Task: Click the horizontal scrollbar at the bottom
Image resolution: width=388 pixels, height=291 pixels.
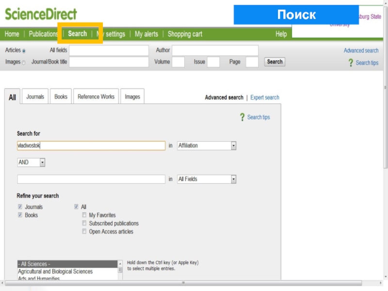Action: [183, 282]
